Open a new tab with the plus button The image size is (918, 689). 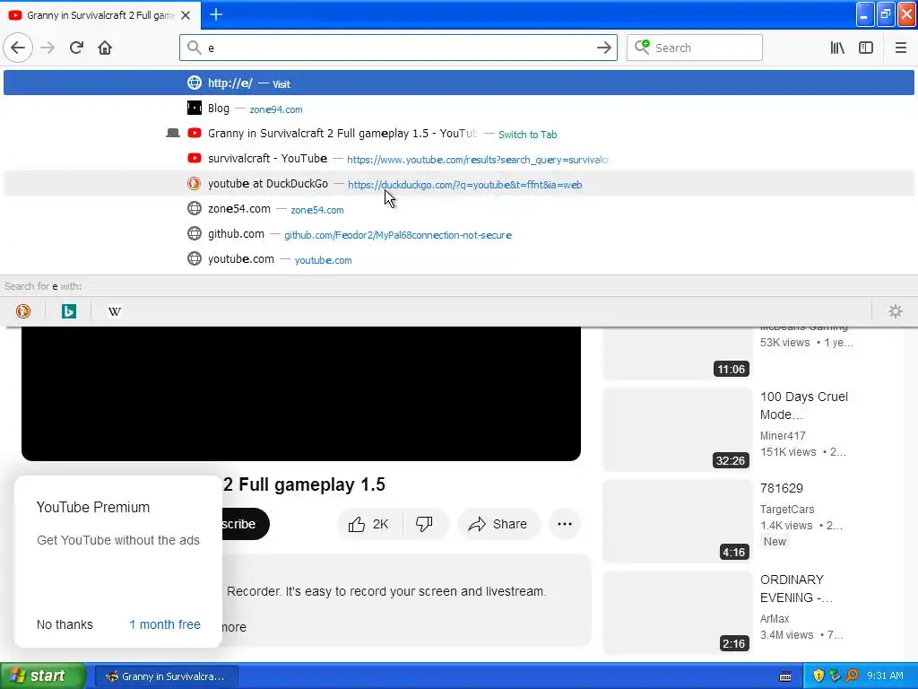pyautogui.click(x=216, y=14)
